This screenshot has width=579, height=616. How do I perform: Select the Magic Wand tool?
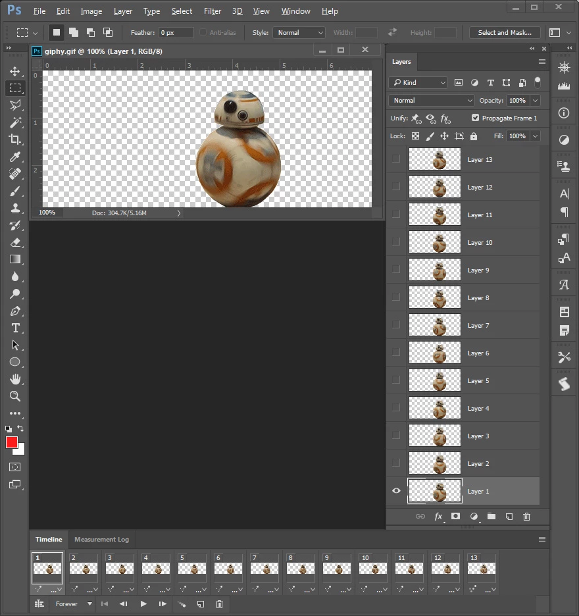click(x=15, y=122)
